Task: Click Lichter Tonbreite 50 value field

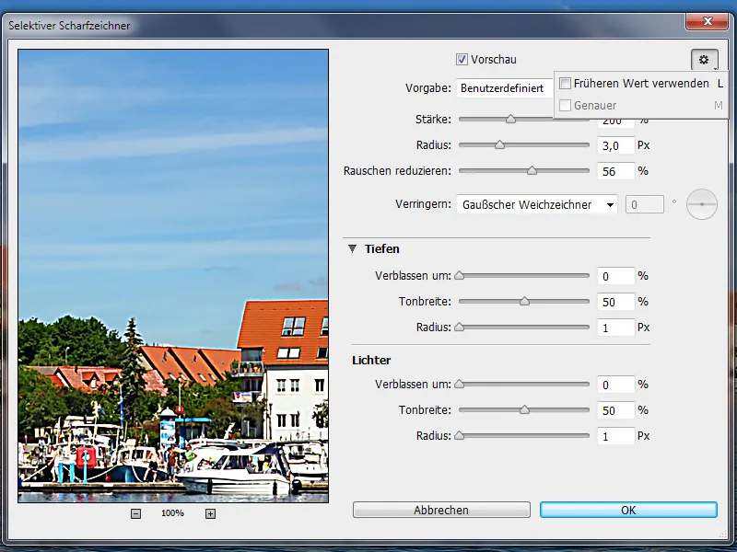Action: 615,410
